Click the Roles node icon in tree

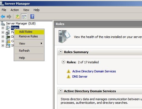8,28
